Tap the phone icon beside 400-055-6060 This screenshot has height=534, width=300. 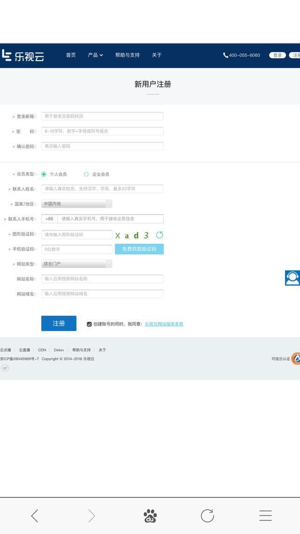point(225,55)
